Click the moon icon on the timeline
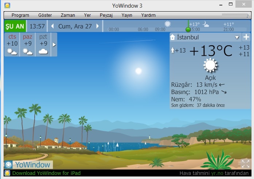Screen dimensions: 254x179 tap(206, 24)
